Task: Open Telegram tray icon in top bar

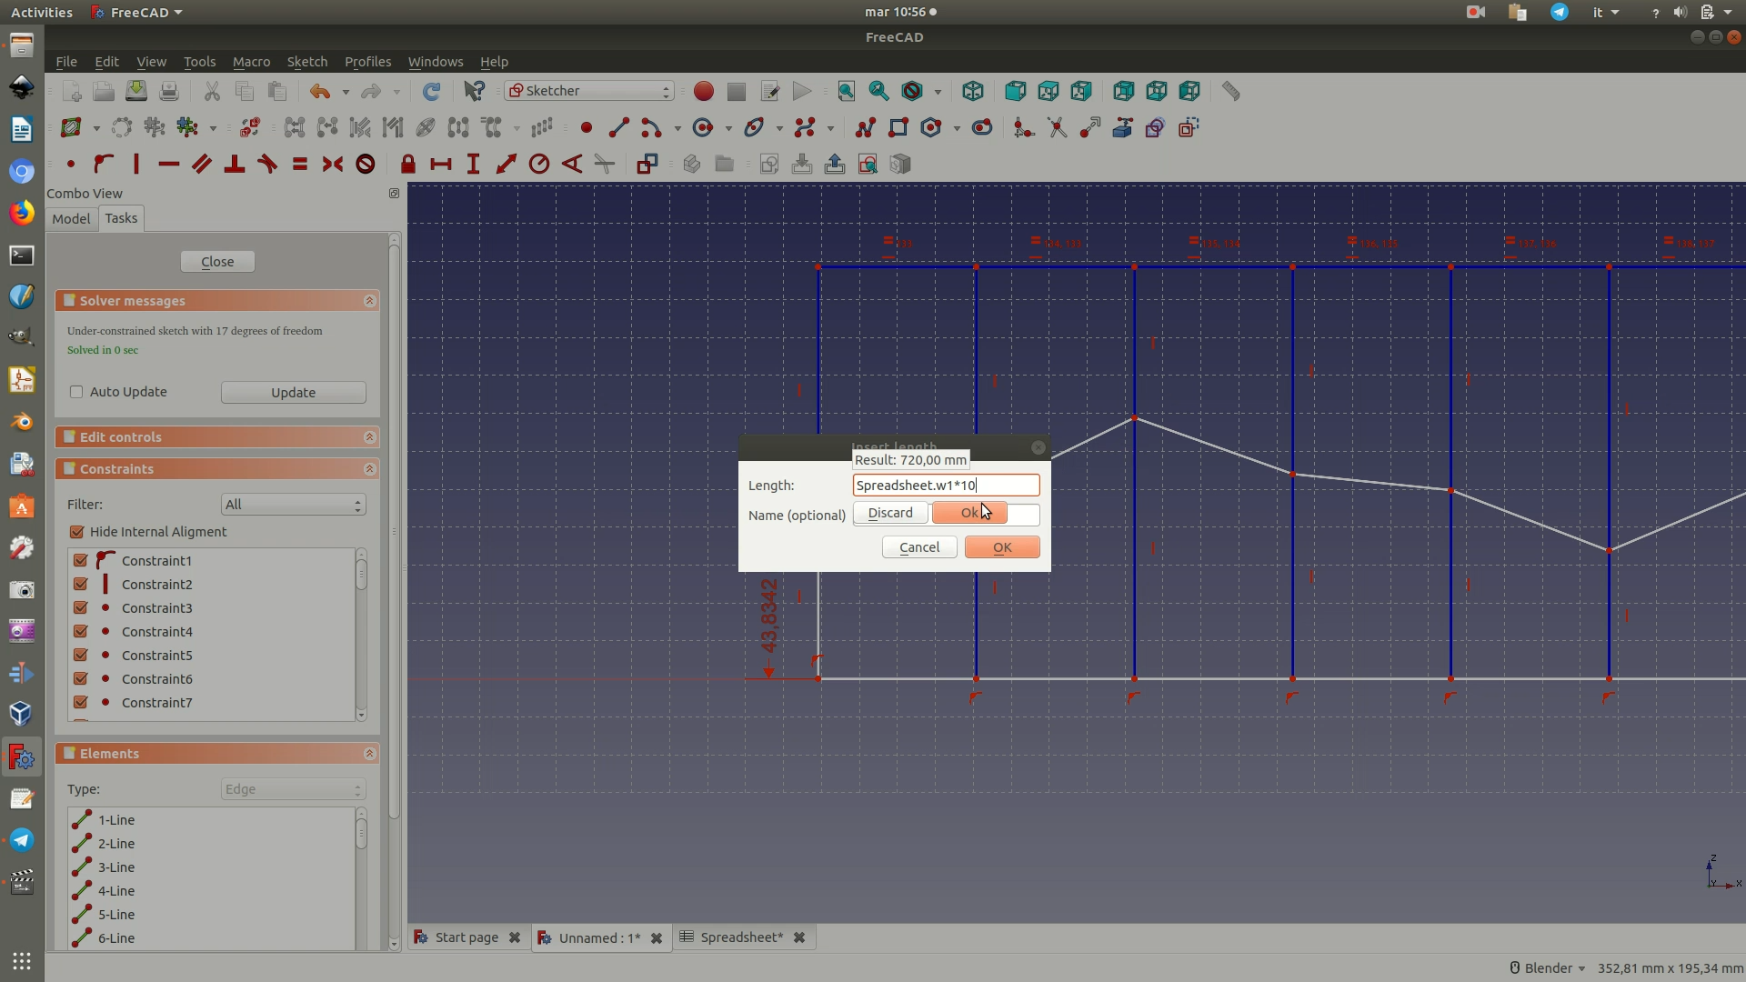Action: pos(1559,12)
